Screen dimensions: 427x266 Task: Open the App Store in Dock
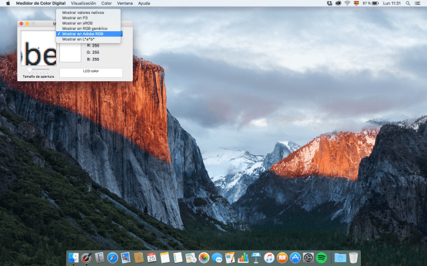pyautogui.click(x=295, y=257)
